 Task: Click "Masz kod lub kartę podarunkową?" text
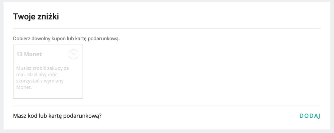(57, 116)
